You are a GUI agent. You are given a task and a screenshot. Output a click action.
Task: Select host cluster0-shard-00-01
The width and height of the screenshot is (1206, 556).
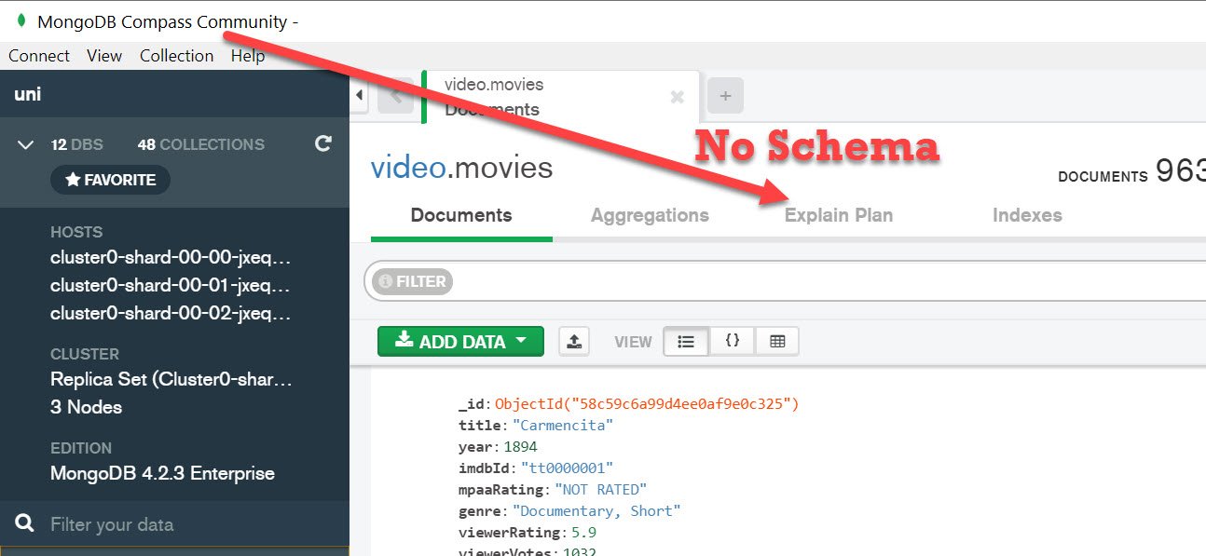[171, 285]
